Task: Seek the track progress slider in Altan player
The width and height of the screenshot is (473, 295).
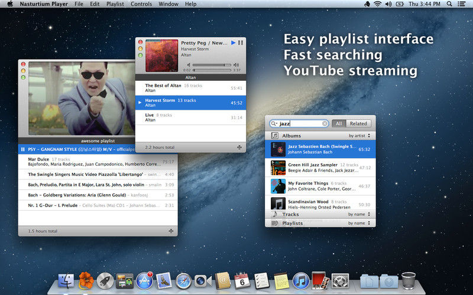Action: pos(212,70)
